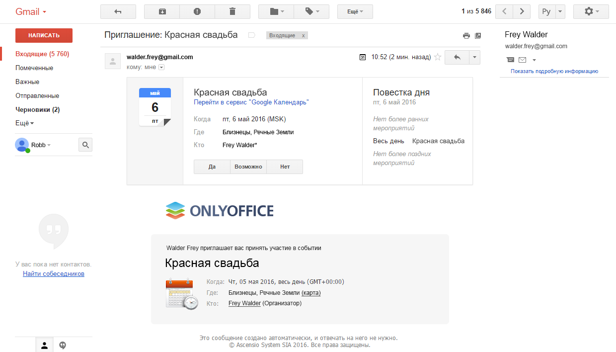Open the Gmail apps dropdown
This screenshot has height=352, width=616.
(31, 11)
